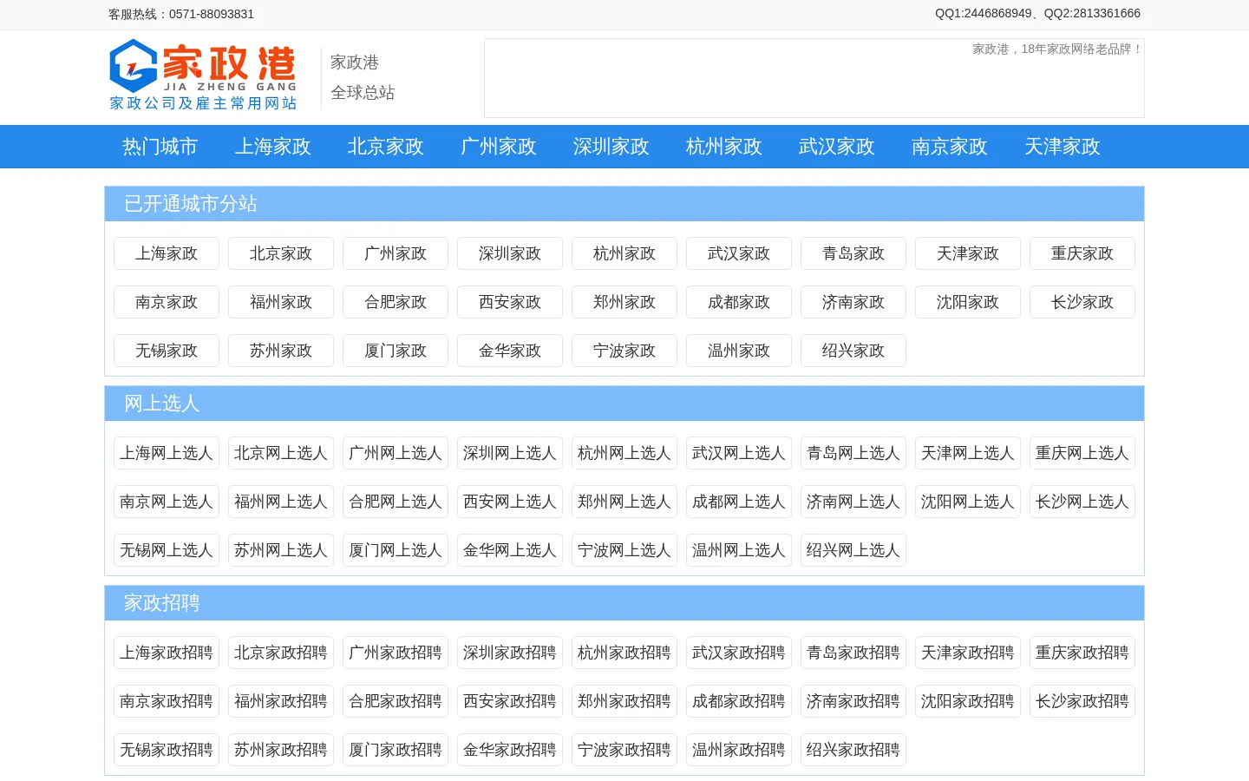Open 北京家政招聘 link
Image resolution: width=1249 pixels, height=781 pixels.
pos(281,653)
